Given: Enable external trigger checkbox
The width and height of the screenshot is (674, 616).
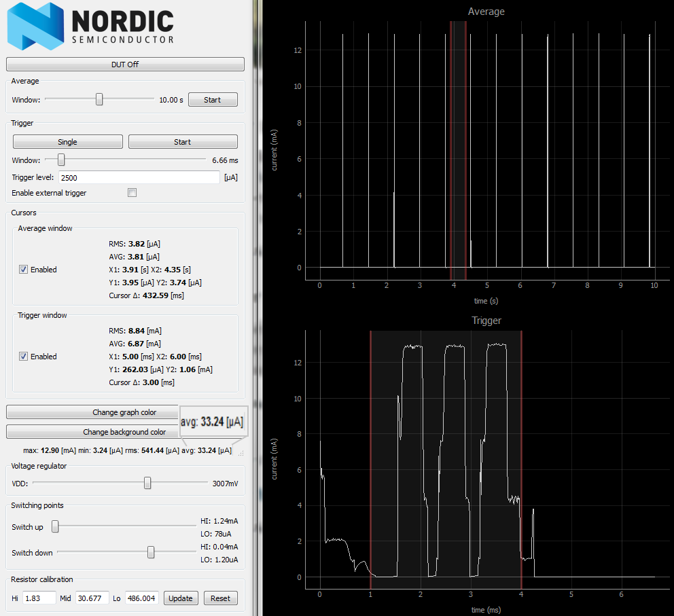Looking at the screenshot, I should coord(132,193).
